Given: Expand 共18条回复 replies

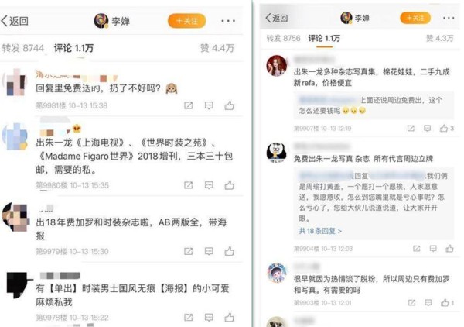Looking at the screenshot, I should coord(320,231).
